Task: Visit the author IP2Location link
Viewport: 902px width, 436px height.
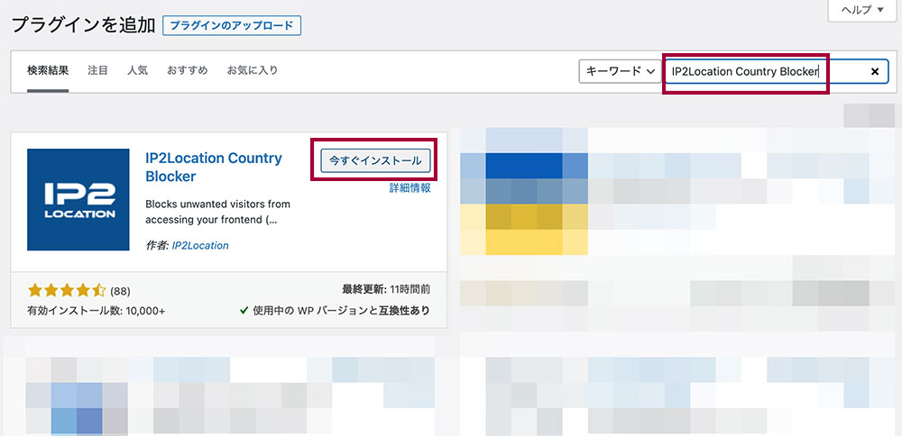Action: pos(200,245)
